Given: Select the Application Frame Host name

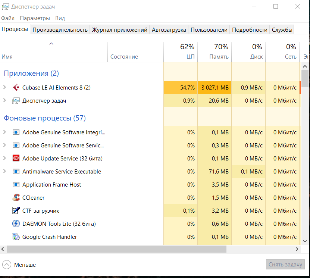Looking at the screenshot, I should pyautogui.click(x=51, y=185).
